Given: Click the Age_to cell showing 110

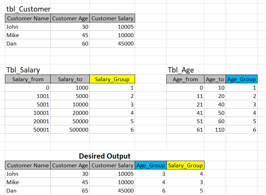Looking at the screenshot, I should (x=215, y=130).
